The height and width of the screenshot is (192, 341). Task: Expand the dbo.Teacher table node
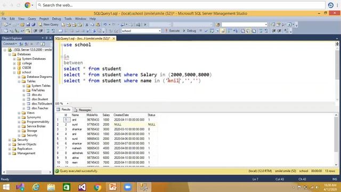coord(23,108)
